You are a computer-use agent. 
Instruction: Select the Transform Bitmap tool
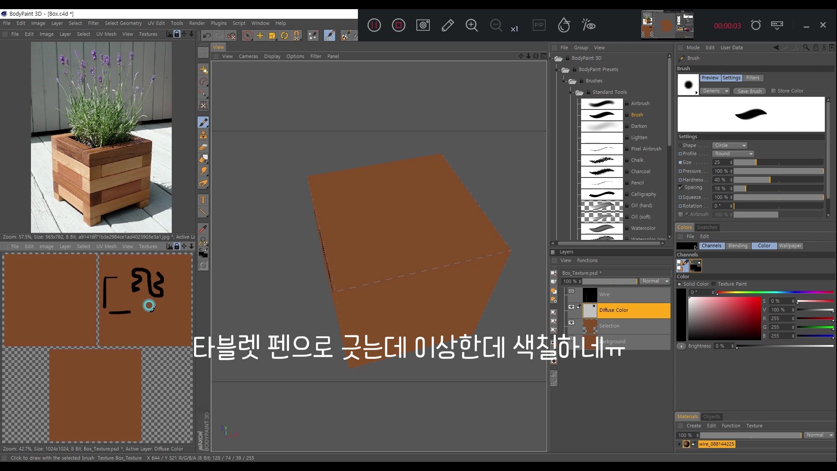coord(203,106)
